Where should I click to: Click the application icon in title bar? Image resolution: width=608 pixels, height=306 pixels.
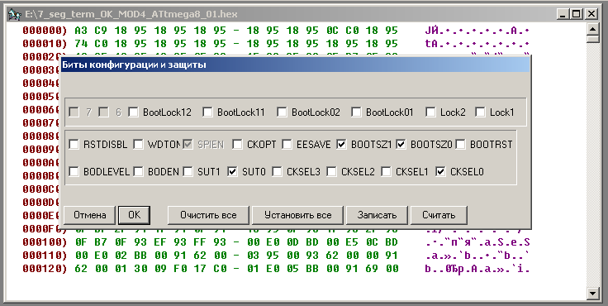(14, 15)
